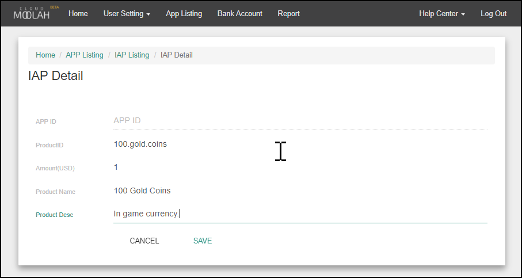Expand the User Setting dropdown

[x=127, y=13]
